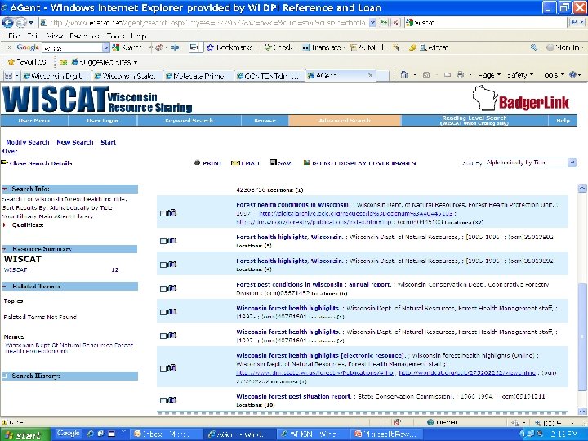588x441 pixels.
Task: Open Reading Level Search tab
Action: pyautogui.click(x=474, y=120)
